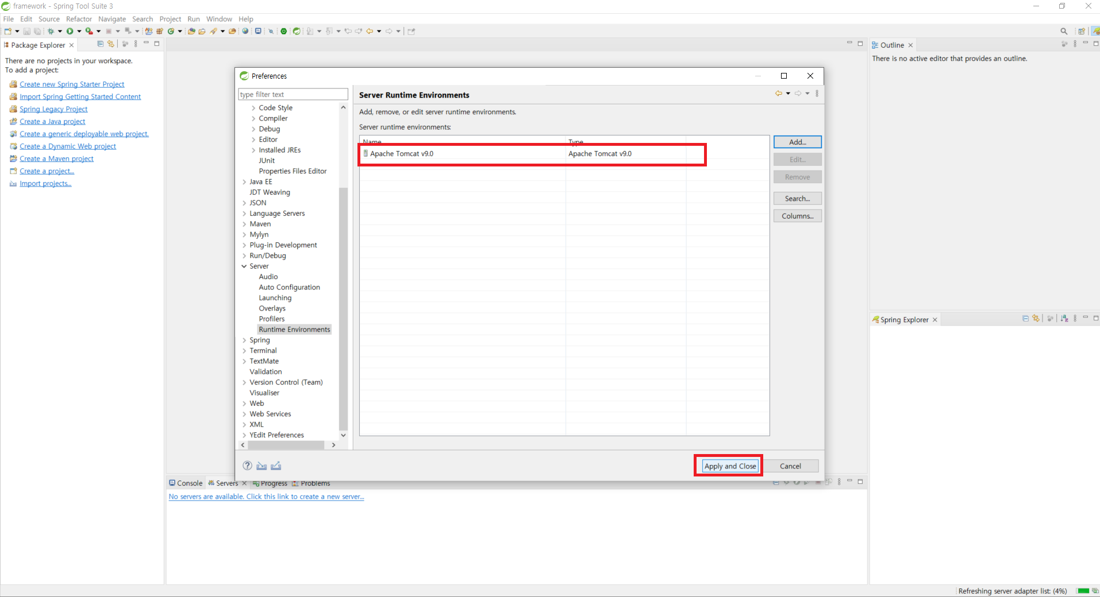Click the Debug bug toolbar icon

(x=51, y=31)
